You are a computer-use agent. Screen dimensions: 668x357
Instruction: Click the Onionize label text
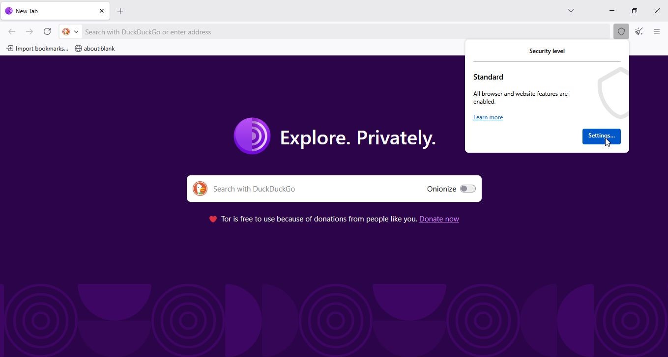point(441,189)
